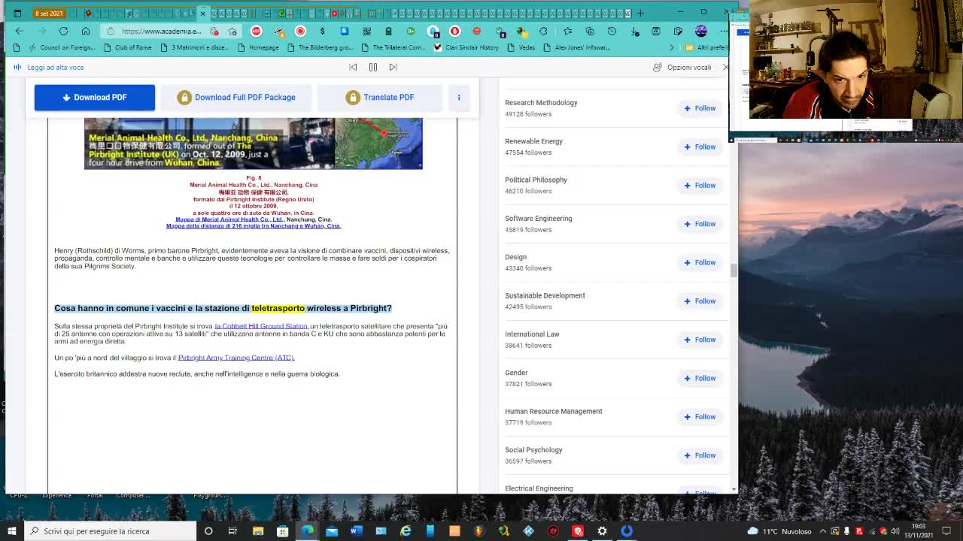Viewport: 963px width, 541px height.
Task: Open Research Methodology topic link
Action: (541, 103)
